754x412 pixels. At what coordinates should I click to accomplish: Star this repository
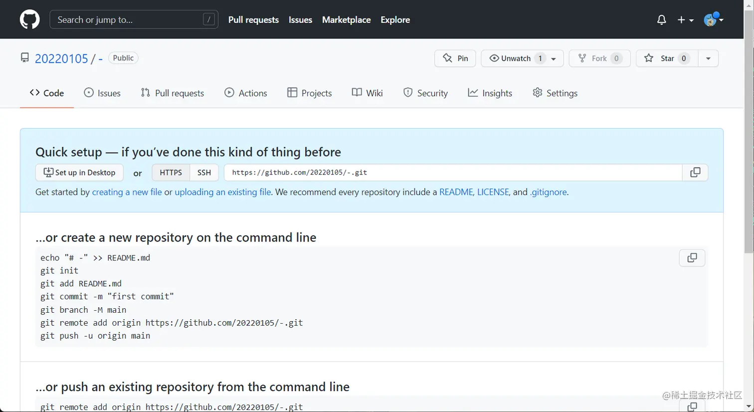666,58
